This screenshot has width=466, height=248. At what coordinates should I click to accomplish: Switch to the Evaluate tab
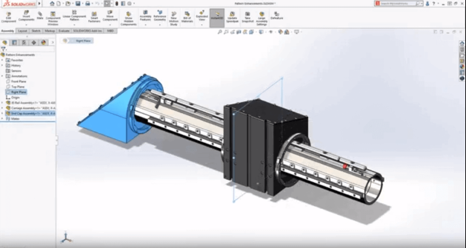click(x=64, y=31)
